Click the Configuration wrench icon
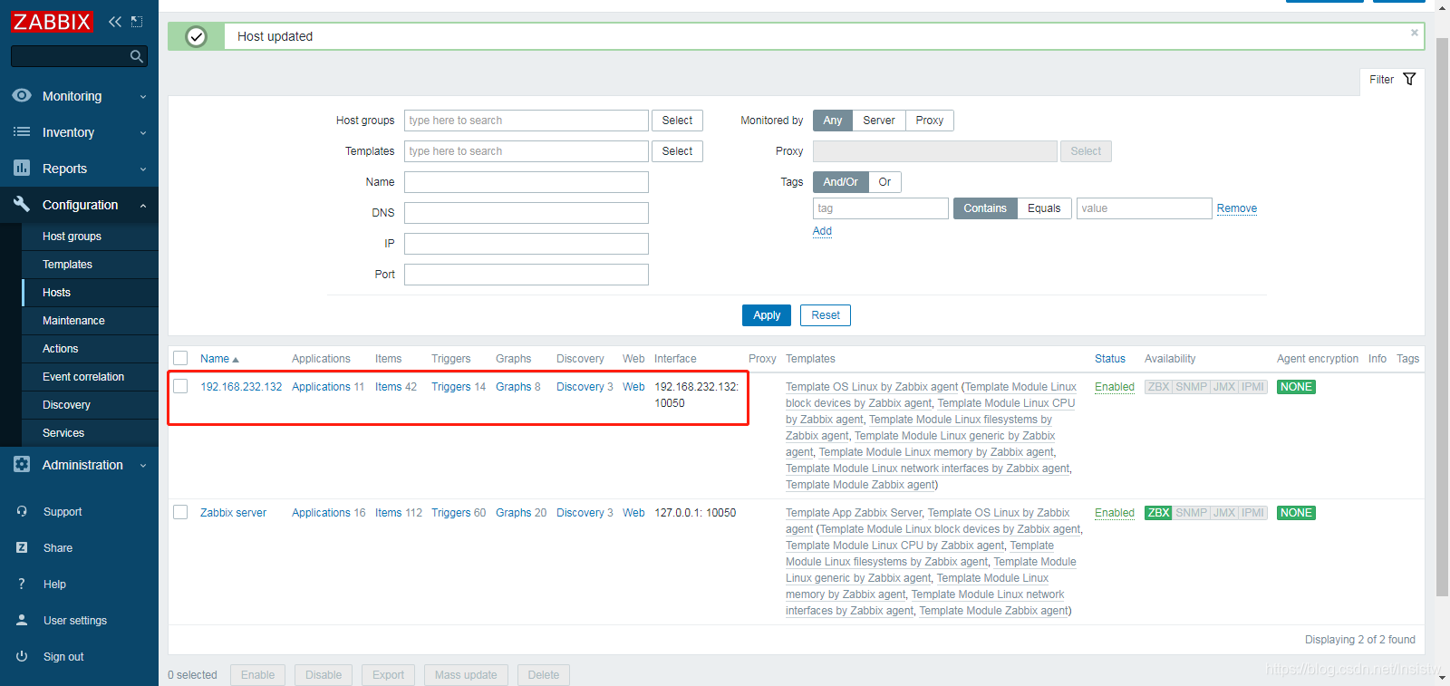The width and height of the screenshot is (1450, 686). [x=22, y=204]
